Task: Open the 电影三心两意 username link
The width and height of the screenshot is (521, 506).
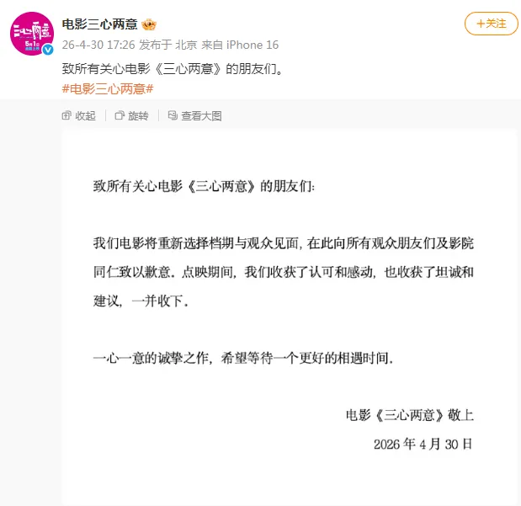Action: point(99,24)
